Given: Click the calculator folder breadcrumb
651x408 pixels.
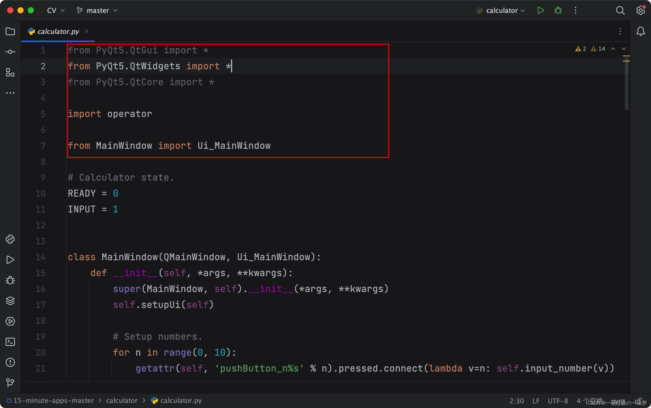Looking at the screenshot, I should (122, 401).
